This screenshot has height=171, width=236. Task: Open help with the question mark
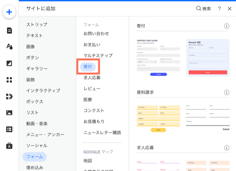219,9
